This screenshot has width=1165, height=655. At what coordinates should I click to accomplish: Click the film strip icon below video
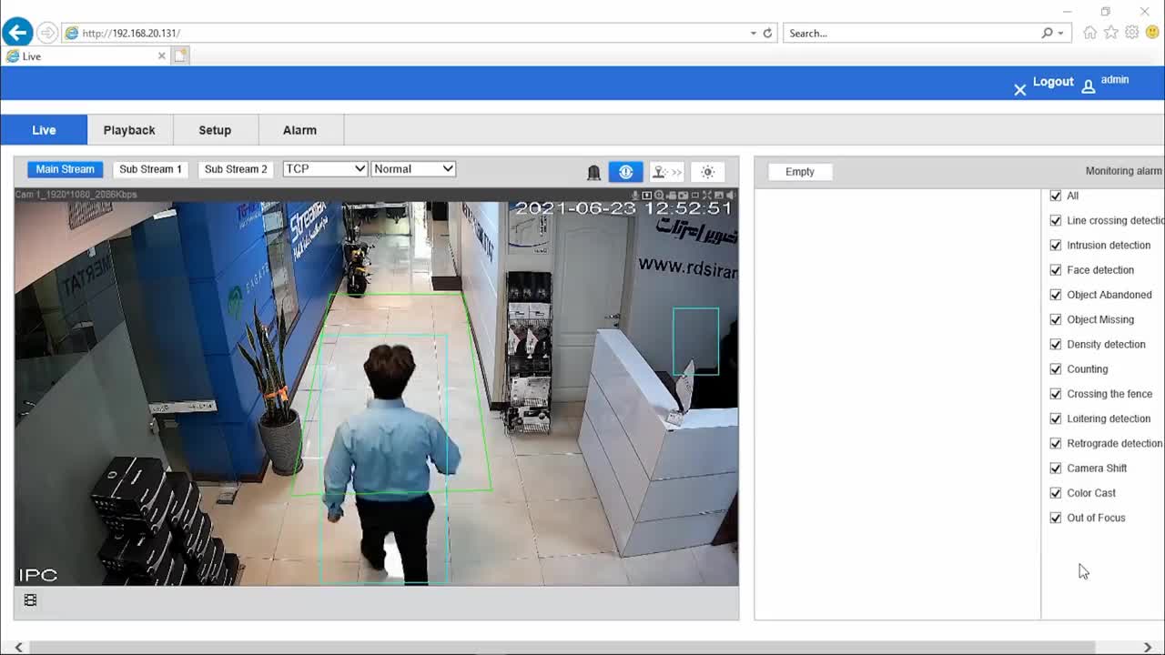click(30, 600)
